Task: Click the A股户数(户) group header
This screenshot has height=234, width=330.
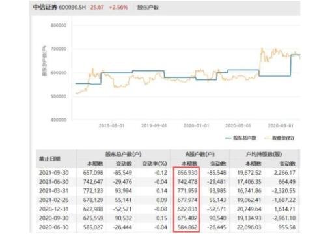Action: point(200,154)
